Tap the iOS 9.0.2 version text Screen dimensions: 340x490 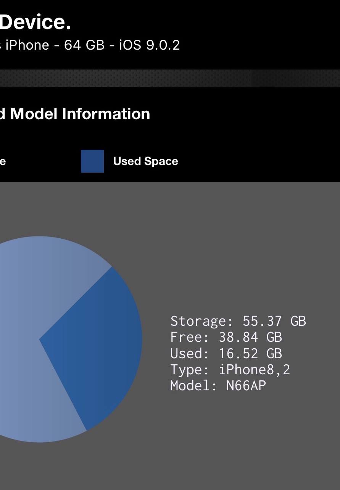[x=149, y=45]
